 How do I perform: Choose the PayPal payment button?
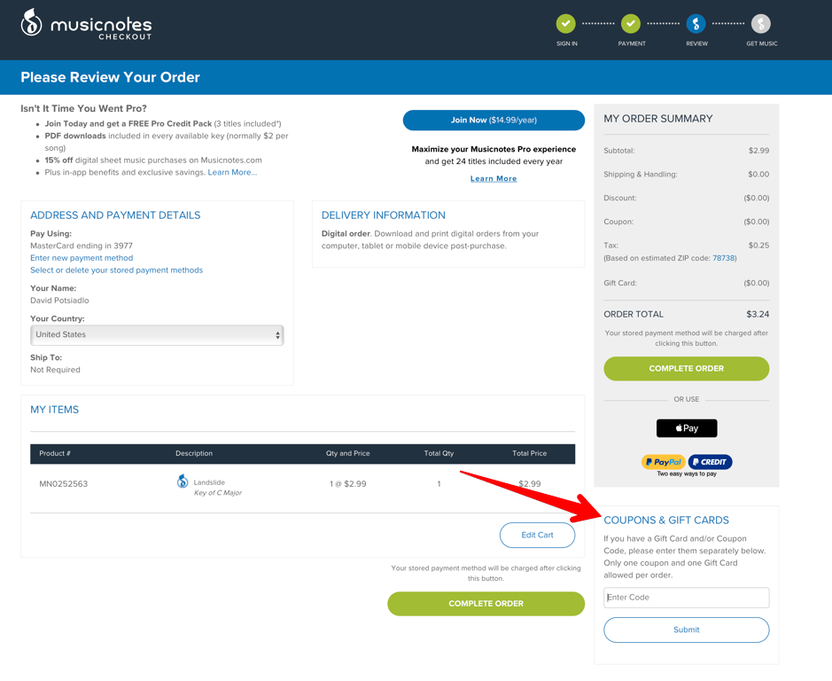tap(664, 462)
